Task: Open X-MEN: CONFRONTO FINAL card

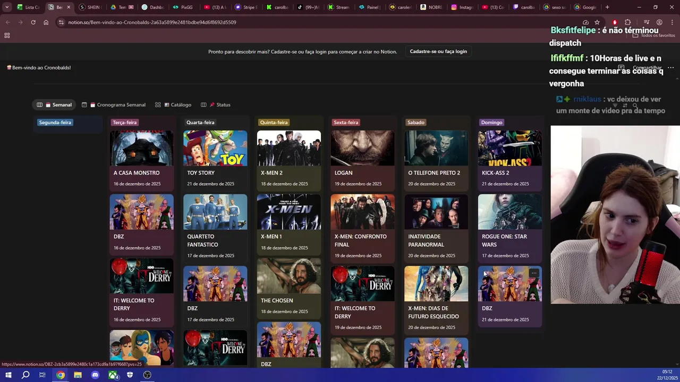Action: (x=362, y=229)
